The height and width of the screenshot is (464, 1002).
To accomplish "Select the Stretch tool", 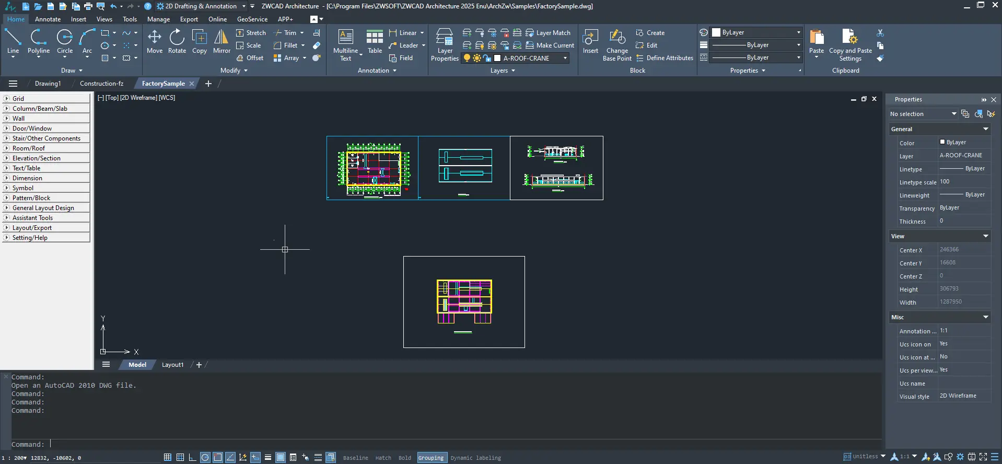I will (x=251, y=33).
